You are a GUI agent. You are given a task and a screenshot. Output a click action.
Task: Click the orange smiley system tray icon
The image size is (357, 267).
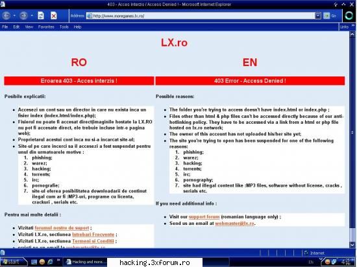pyautogui.click(x=328, y=262)
